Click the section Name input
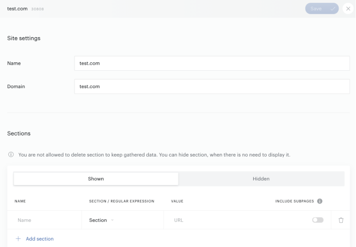The width and height of the screenshot is (356, 247). click(44, 220)
